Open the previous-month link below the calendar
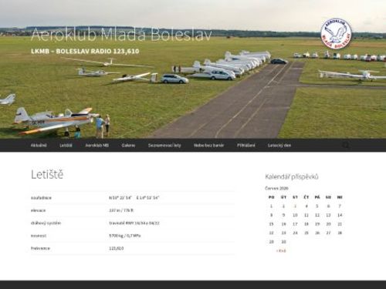Screen dimensions: 386x289 pyautogui.click(x=281, y=250)
